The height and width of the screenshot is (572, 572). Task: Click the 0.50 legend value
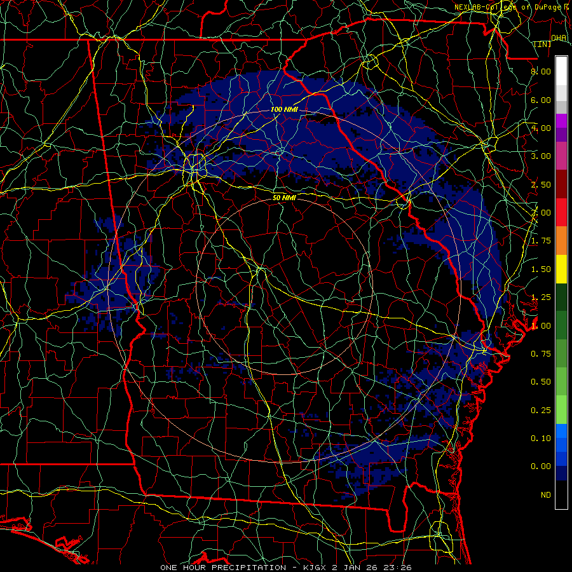click(x=541, y=381)
